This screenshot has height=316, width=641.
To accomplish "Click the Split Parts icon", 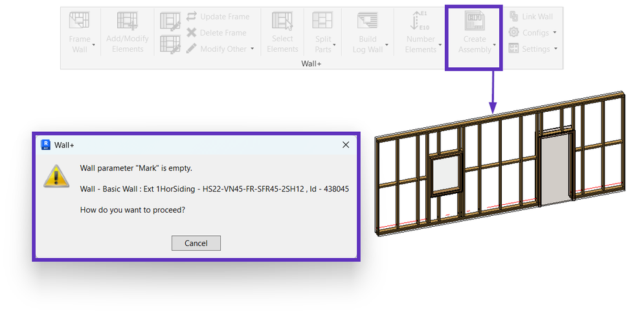I will pyautogui.click(x=322, y=20).
